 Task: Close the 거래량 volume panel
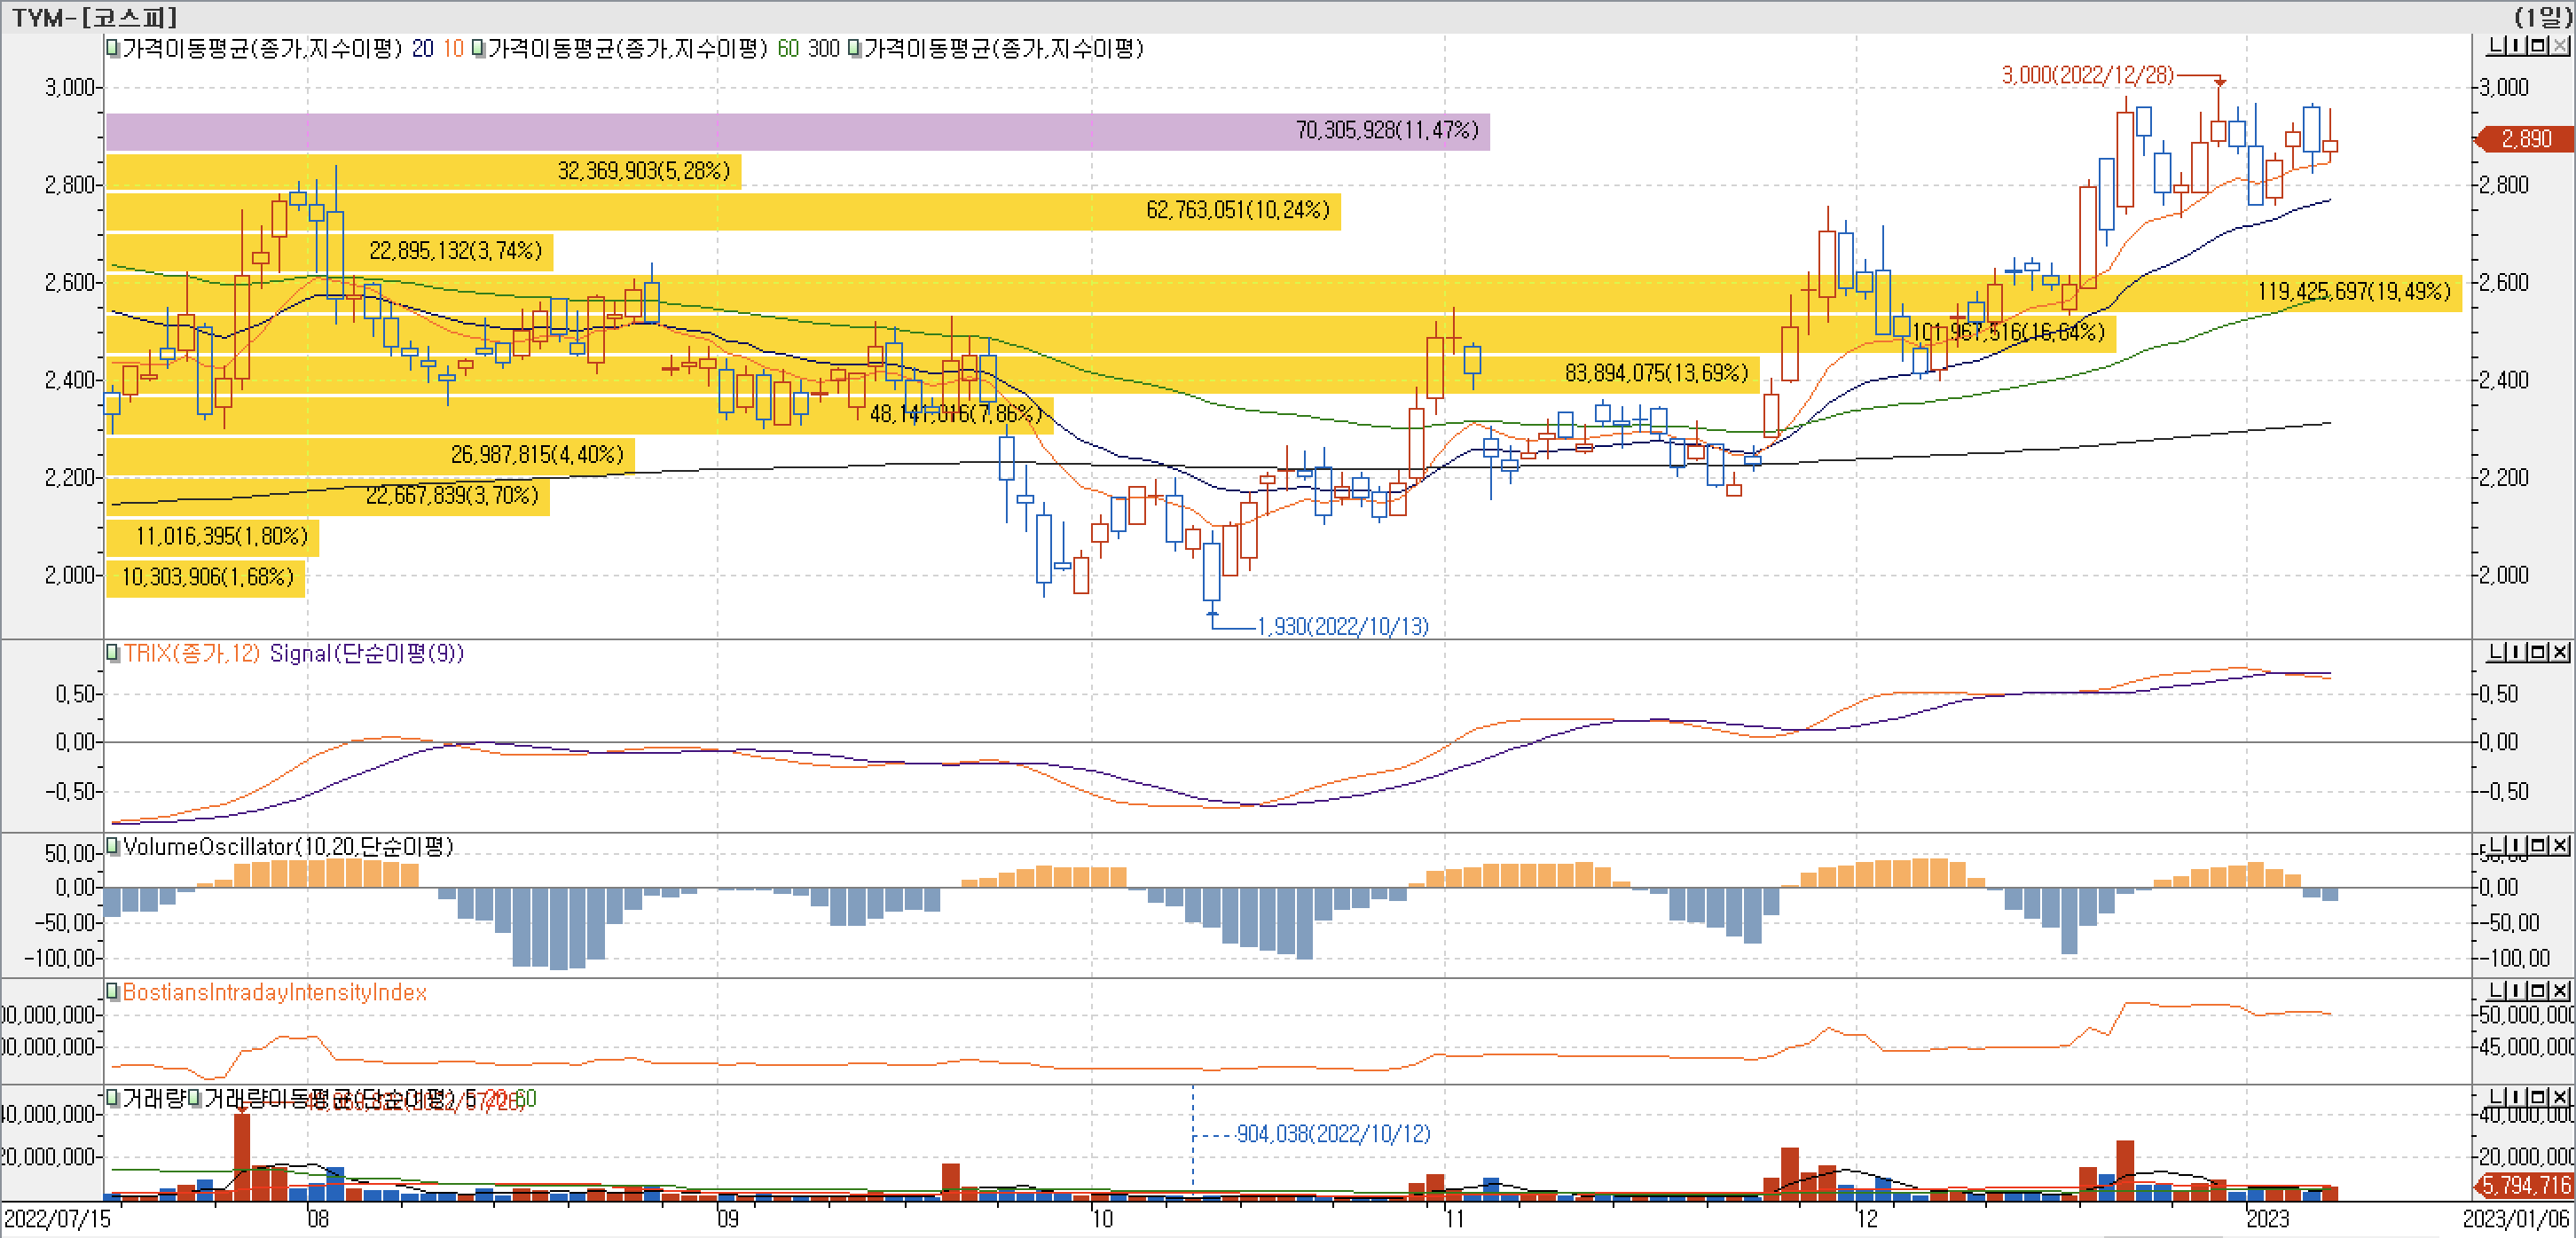point(2560,1096)
